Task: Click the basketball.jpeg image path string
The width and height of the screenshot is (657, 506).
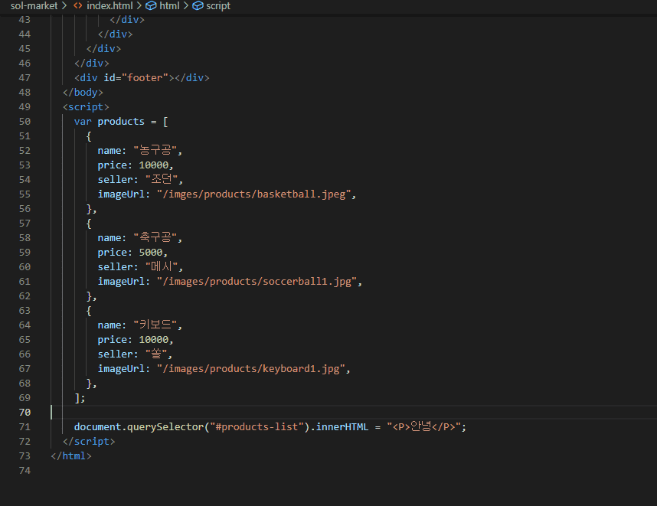Action: (254, 194)
